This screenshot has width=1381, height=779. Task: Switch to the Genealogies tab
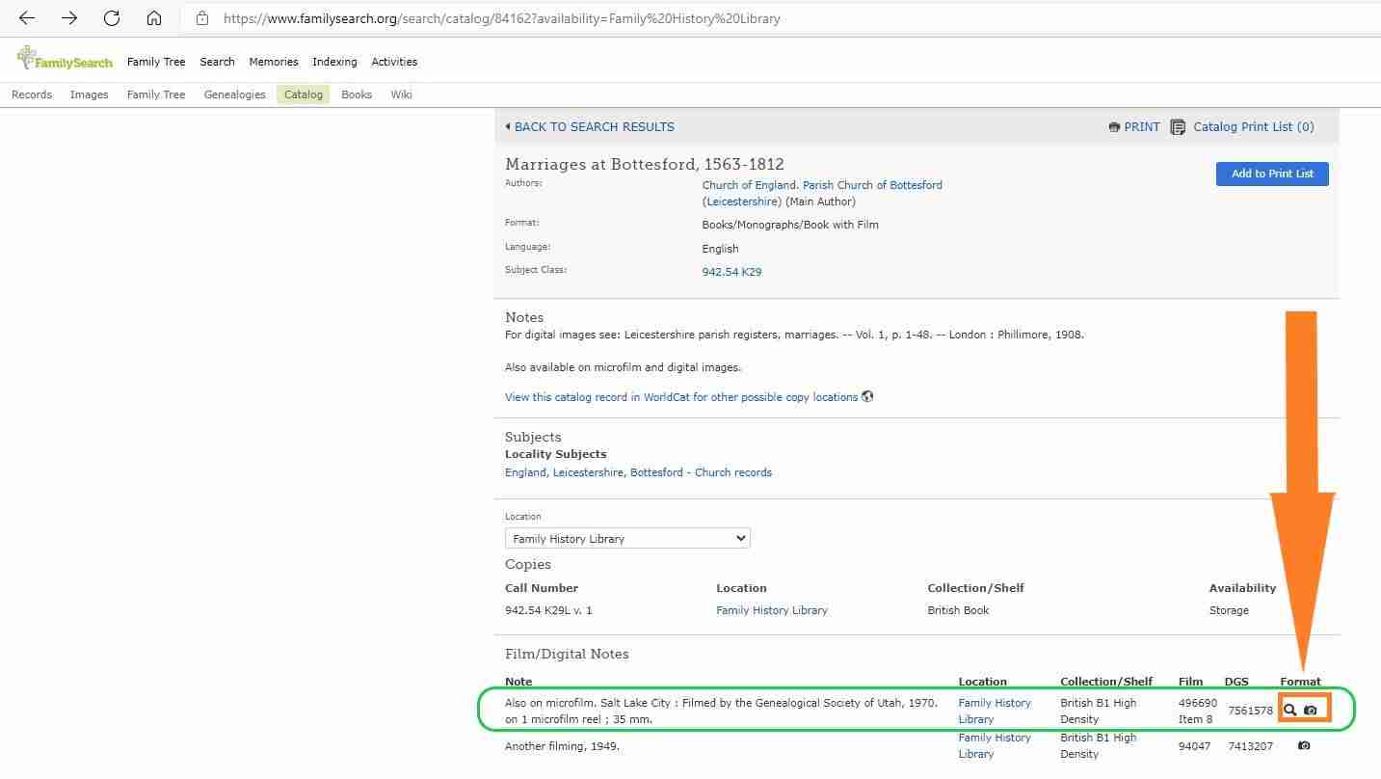(234, 94)
